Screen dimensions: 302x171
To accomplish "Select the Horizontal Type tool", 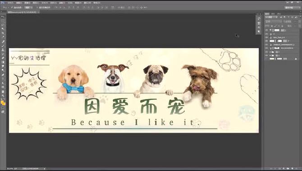I will pyautogui.click(x=3, y=79).
